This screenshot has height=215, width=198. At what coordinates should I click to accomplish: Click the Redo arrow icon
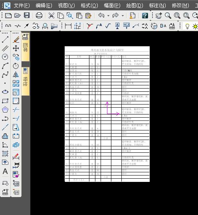click(x=115, y=15)
